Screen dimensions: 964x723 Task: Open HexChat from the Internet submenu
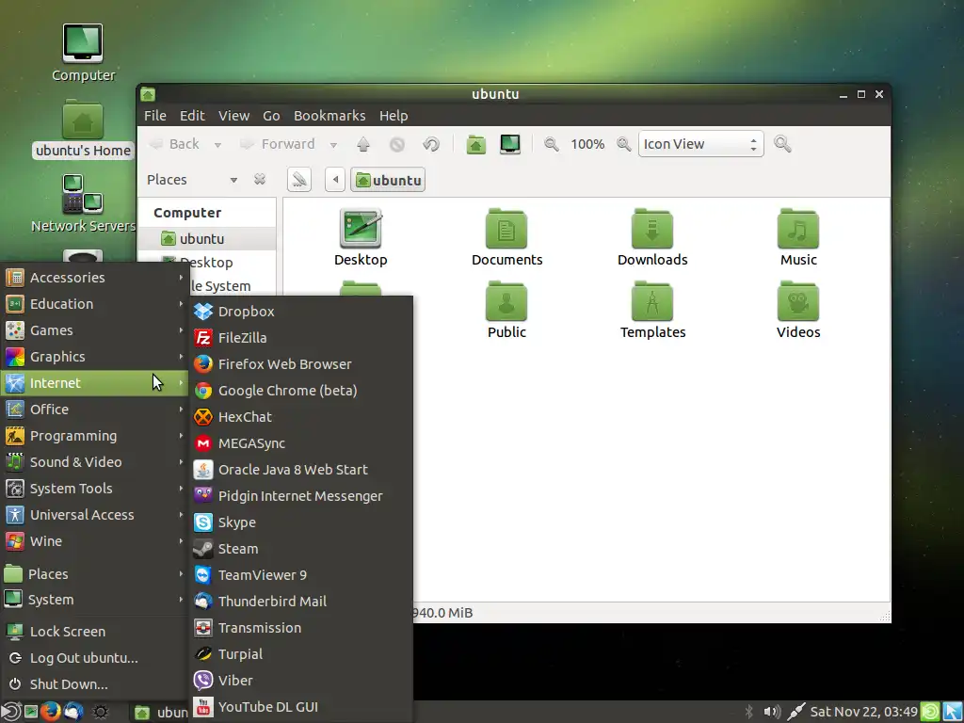(301, 417)
